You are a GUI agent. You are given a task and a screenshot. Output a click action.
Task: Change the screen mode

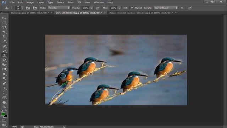[4, 125]
